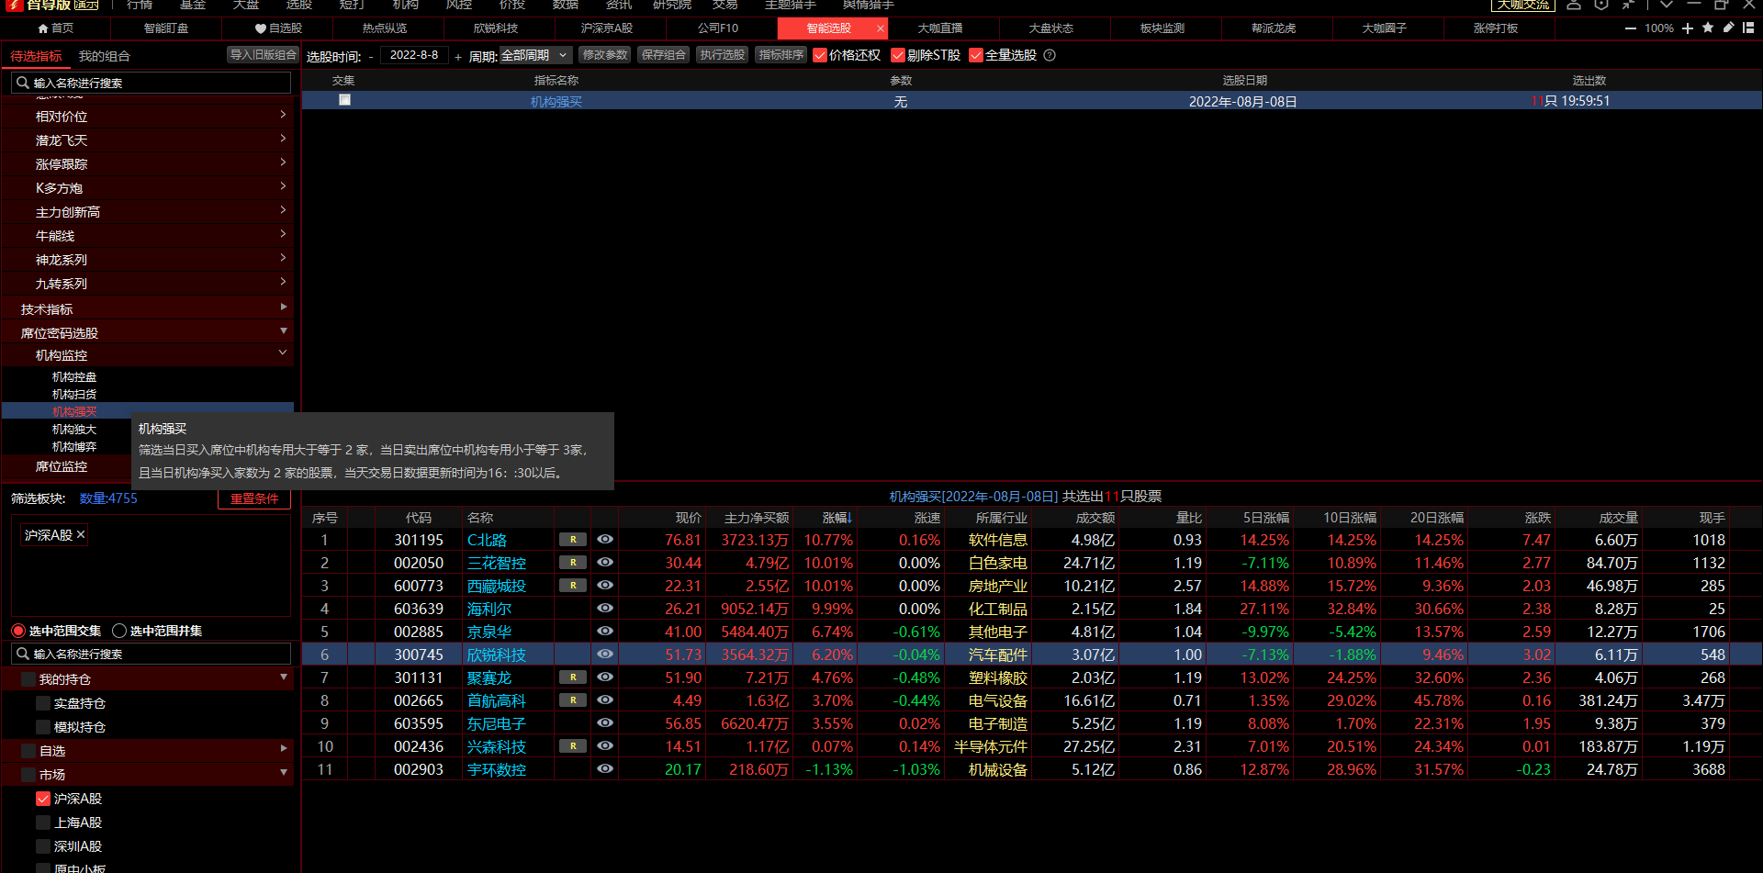Toggle eye icon for 欣锐科技
This screenshot has width=1763, height=873.
click(x=605, y=655)
